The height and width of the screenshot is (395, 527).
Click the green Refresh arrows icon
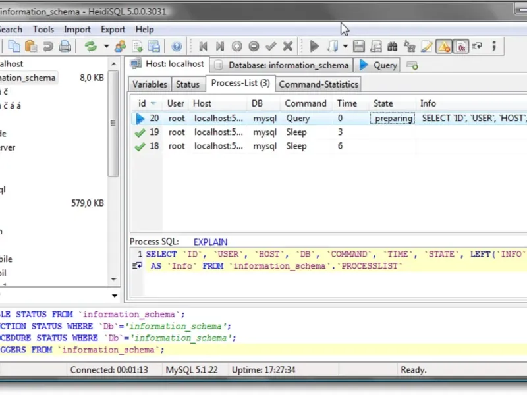(90, 46)
